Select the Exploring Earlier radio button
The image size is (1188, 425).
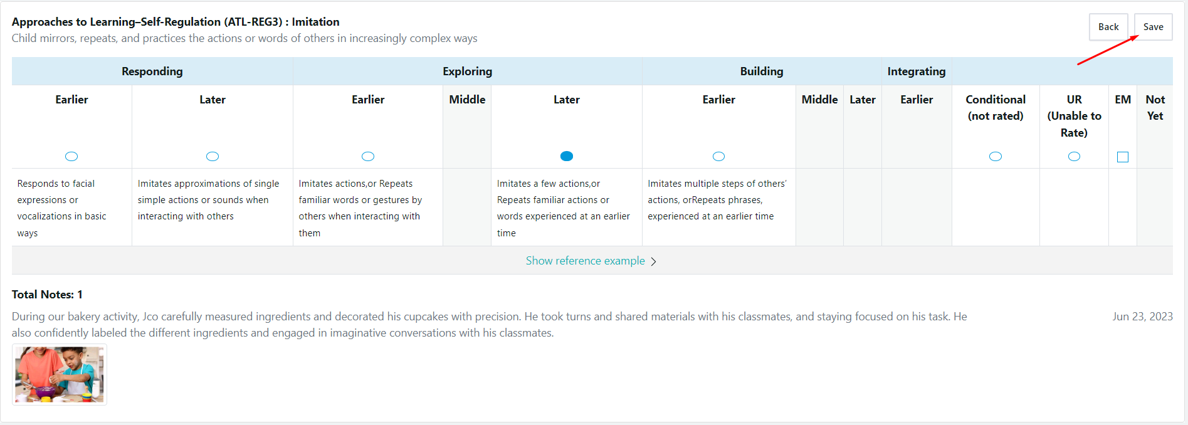[x=368, y=156]
